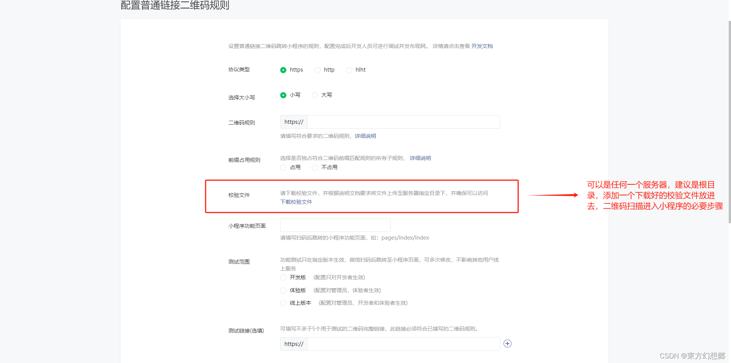Open the 开发文档 link
This screenshot has width=731, height=363.
pyautogui.click(x=482, y=46)
